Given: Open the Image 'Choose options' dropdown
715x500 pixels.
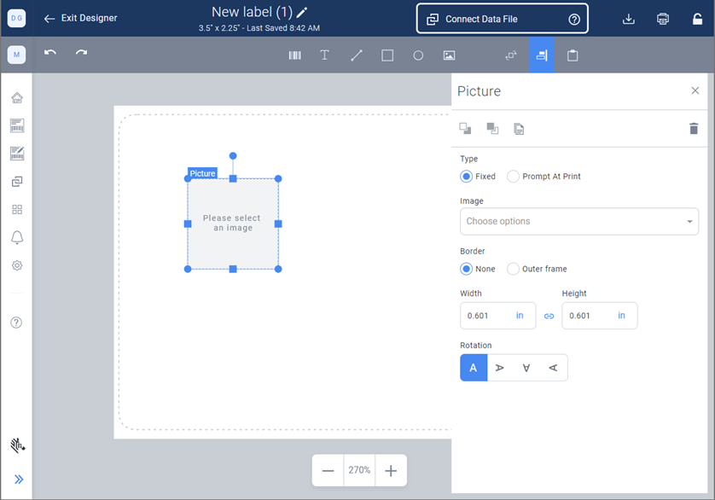Looking at the screenshot, I should click(x=578, y=222).
